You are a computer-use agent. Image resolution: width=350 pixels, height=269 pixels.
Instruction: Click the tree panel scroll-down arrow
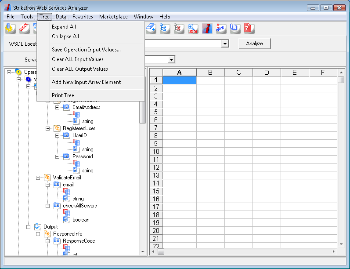click(143, 252)
